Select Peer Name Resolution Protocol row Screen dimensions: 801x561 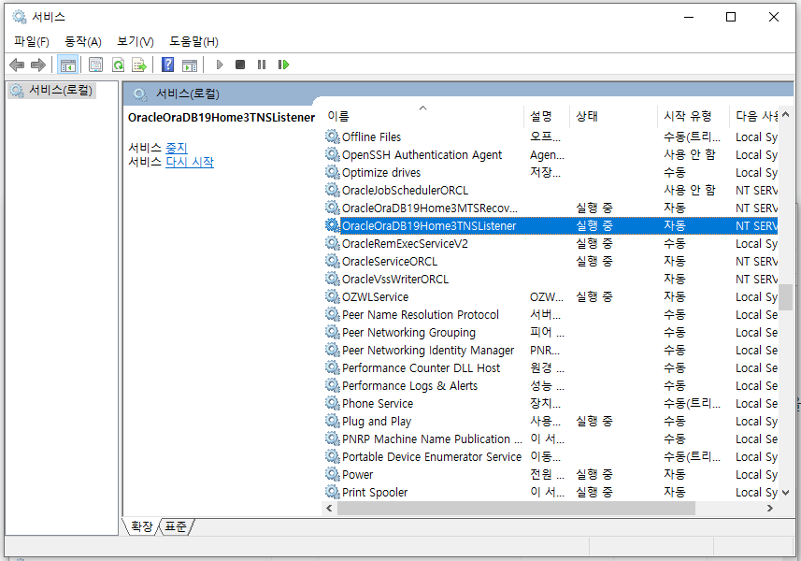click(x=551, y=315)
